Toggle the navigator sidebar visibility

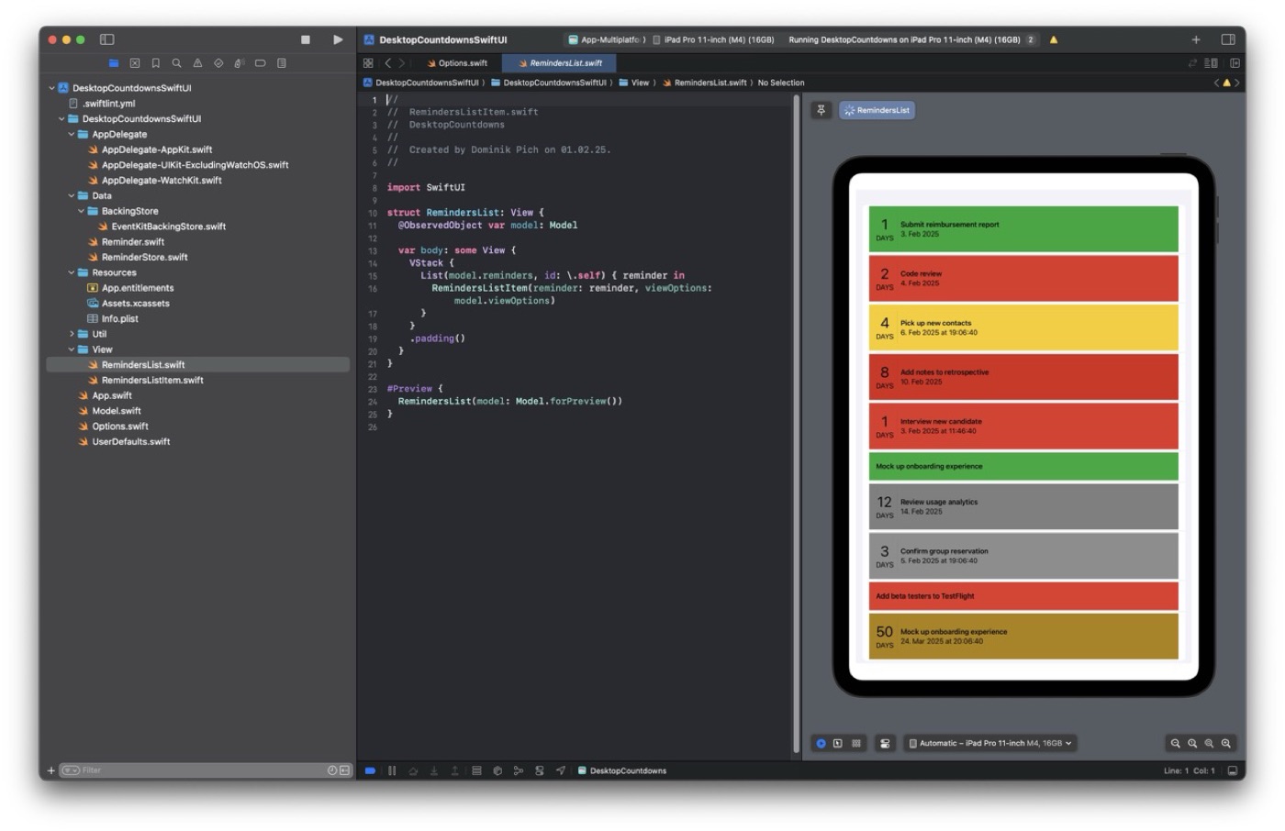coord(106,39)
